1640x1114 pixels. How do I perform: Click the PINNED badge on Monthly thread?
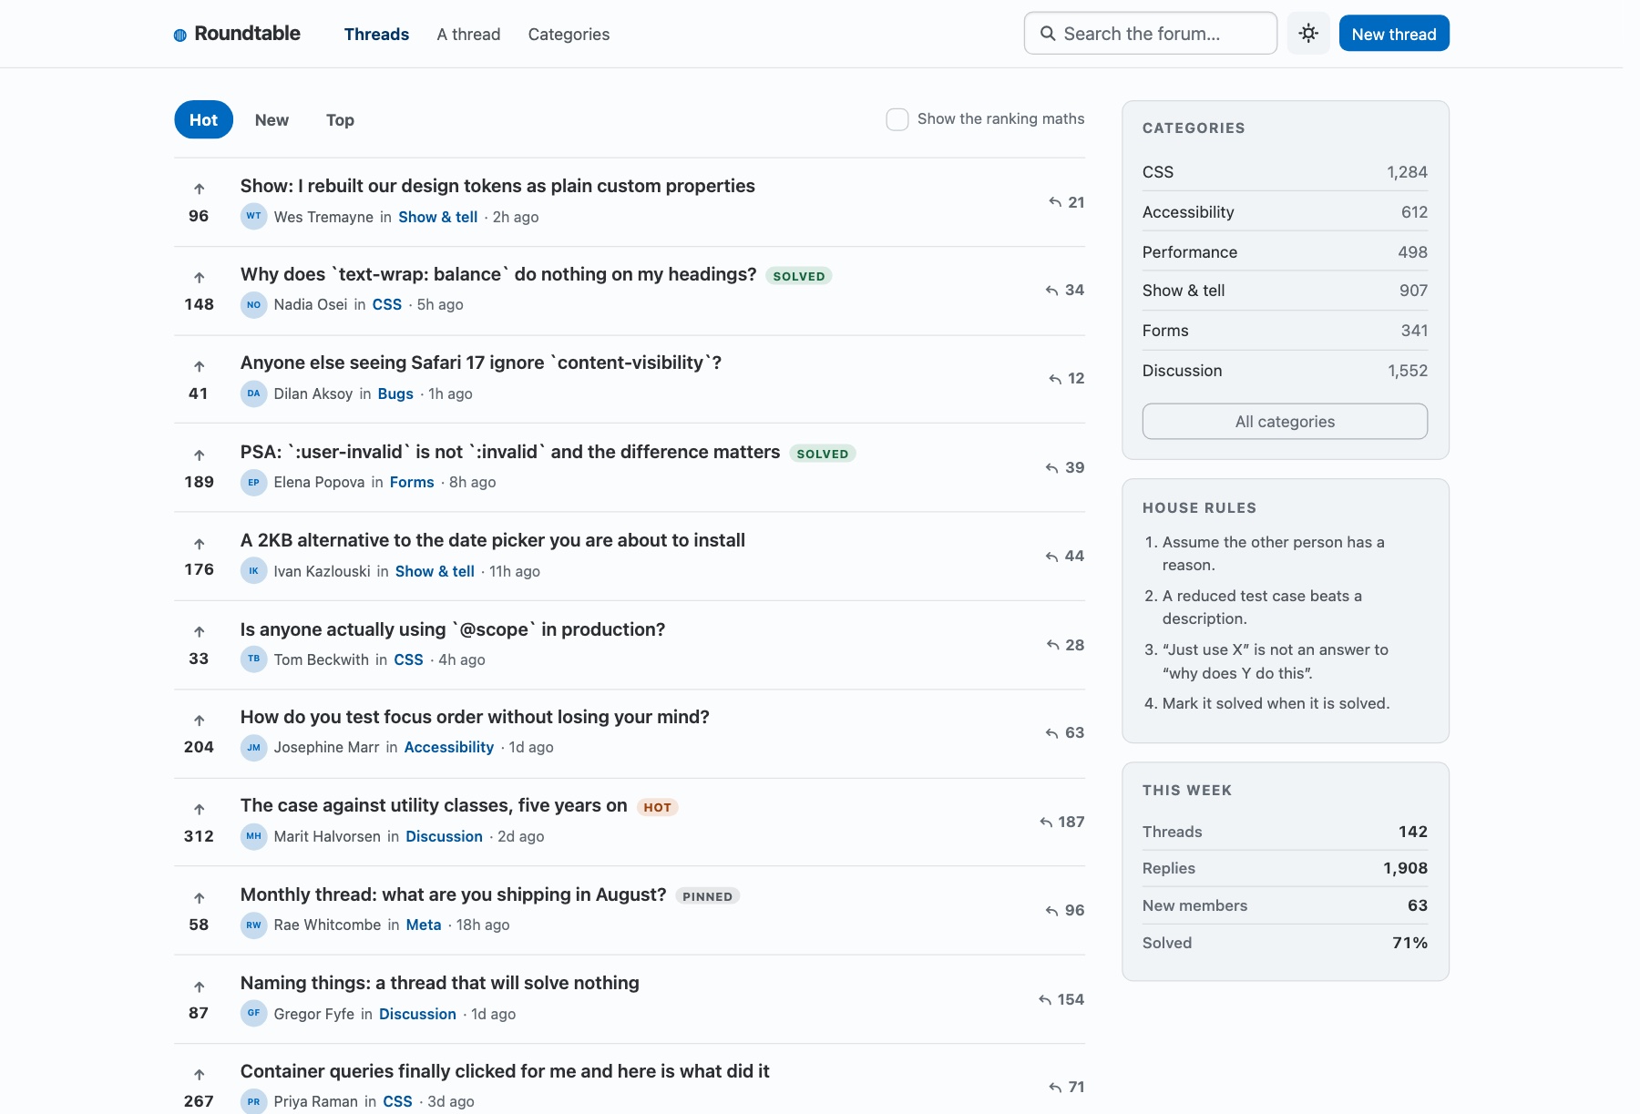(x=708, y=896)
